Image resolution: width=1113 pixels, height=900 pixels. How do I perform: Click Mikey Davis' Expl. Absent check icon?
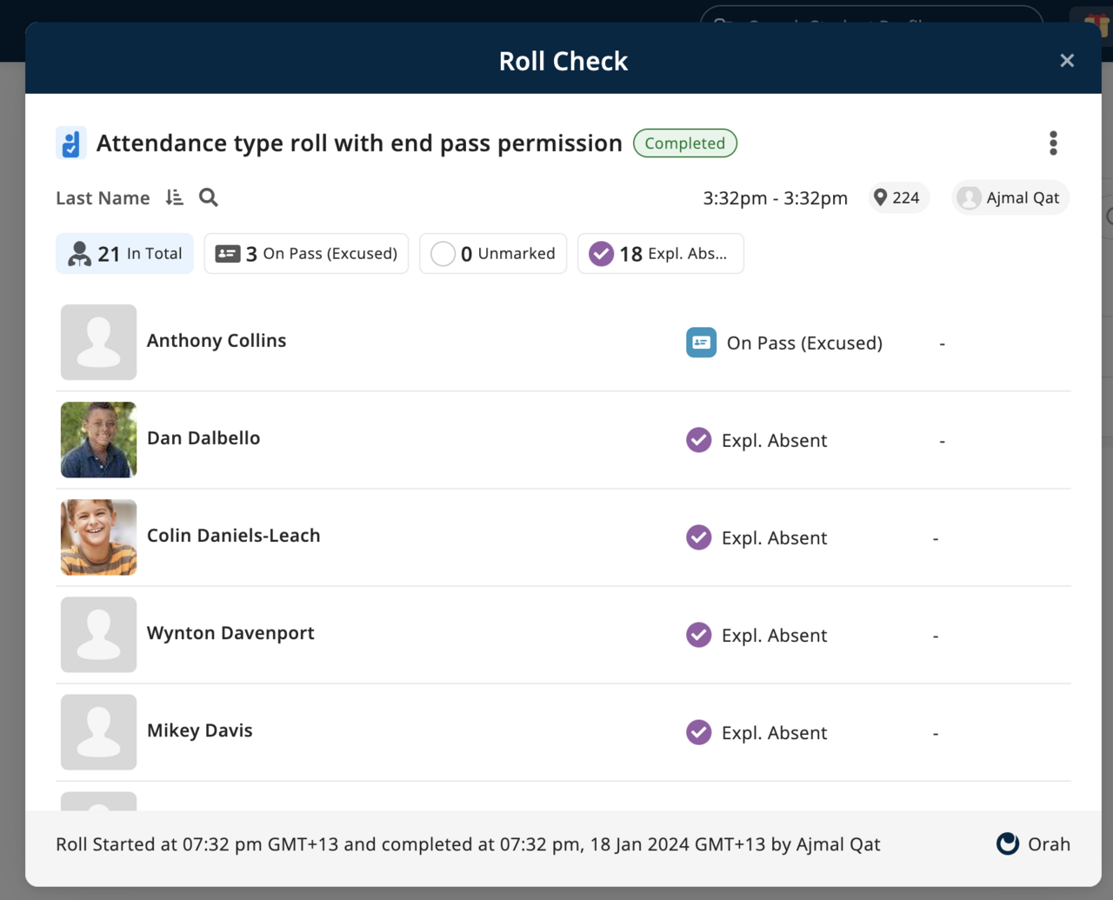(x=698, y=732)
